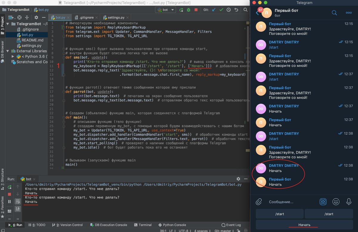Select README.md in the project tree
358x232 pixels.
[32, 40]
